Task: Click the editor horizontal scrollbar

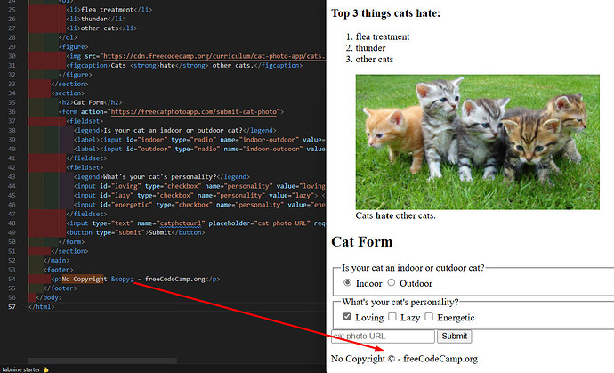Action: tap(102, 361)
